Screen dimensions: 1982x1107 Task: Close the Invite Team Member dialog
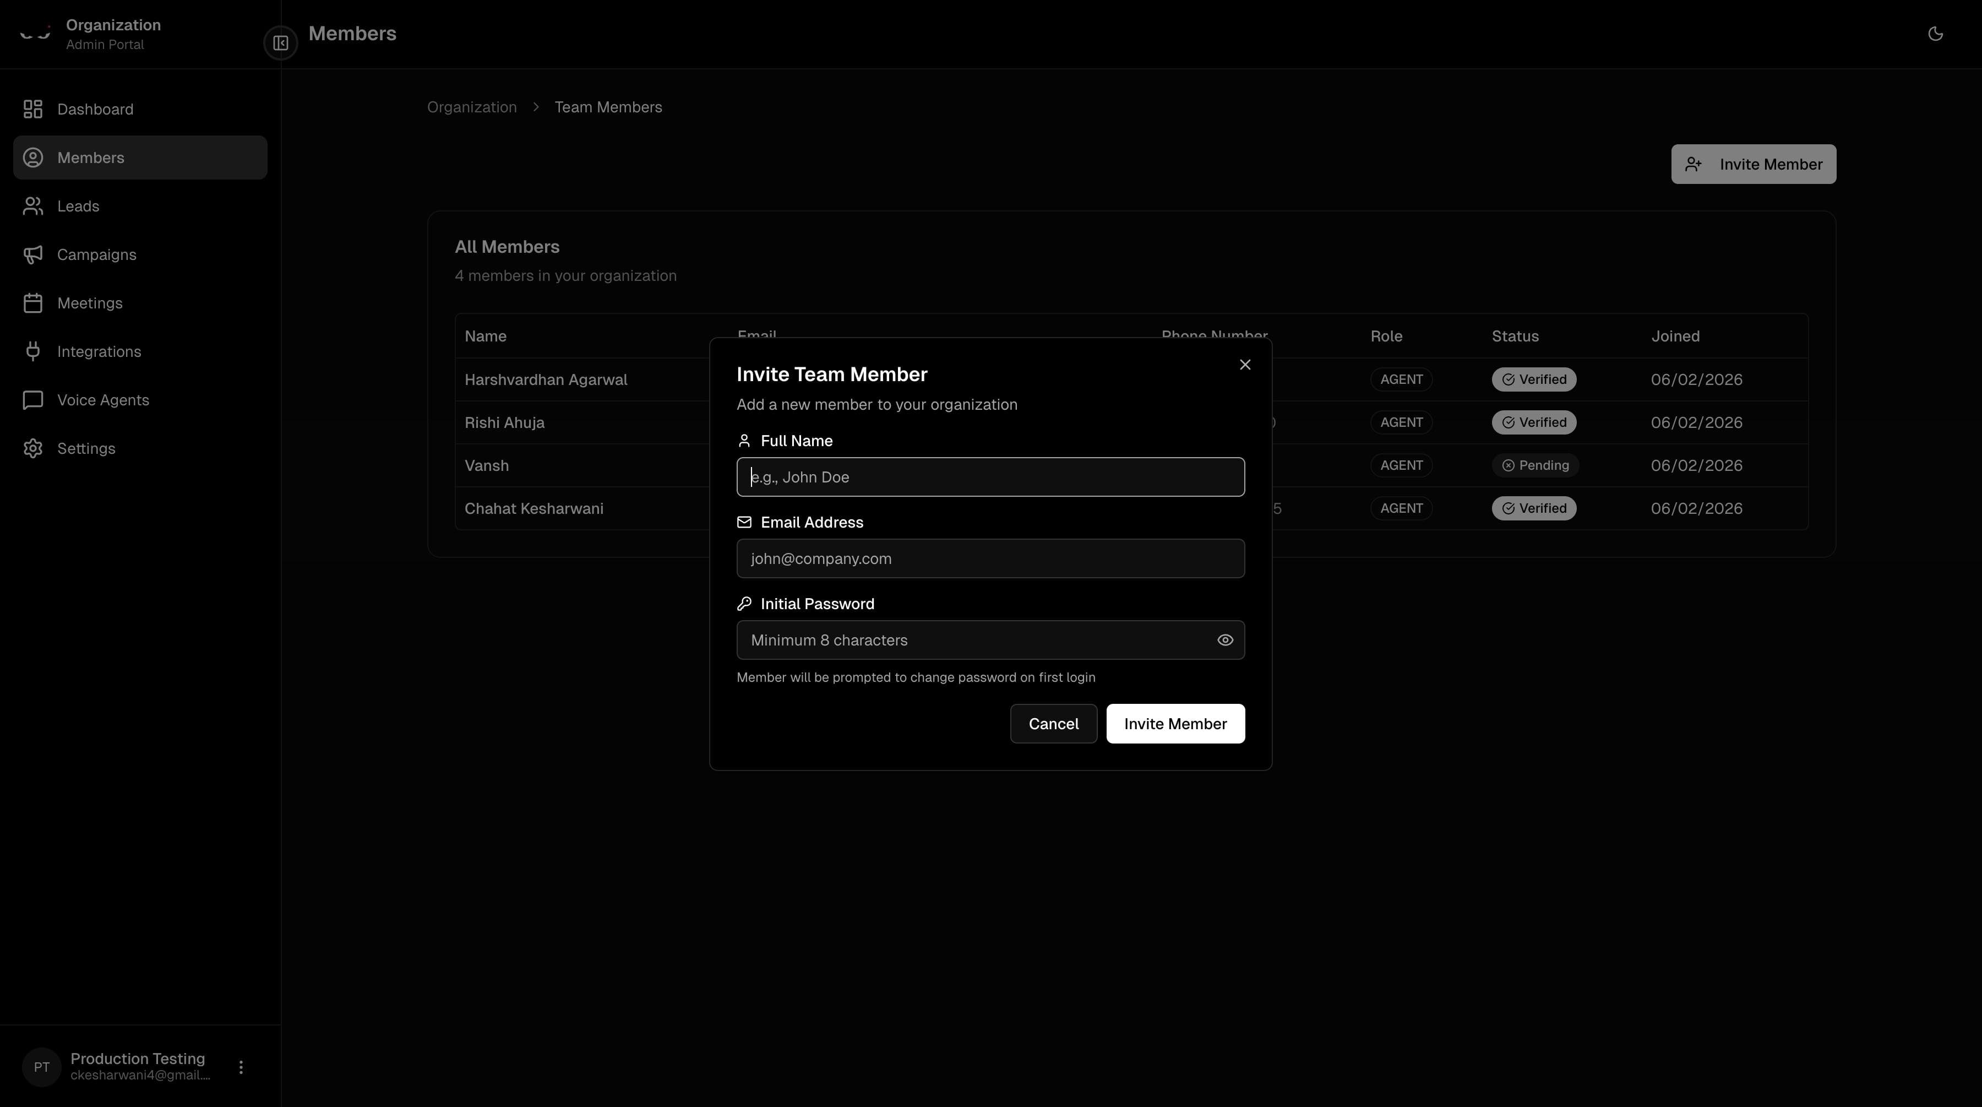point(1244,364)
